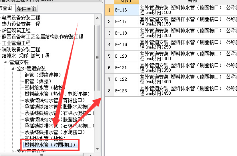This screenshot has width=237, height=156.
Task: Click name cell ending in 150
Action: click(x=188, y=21)
